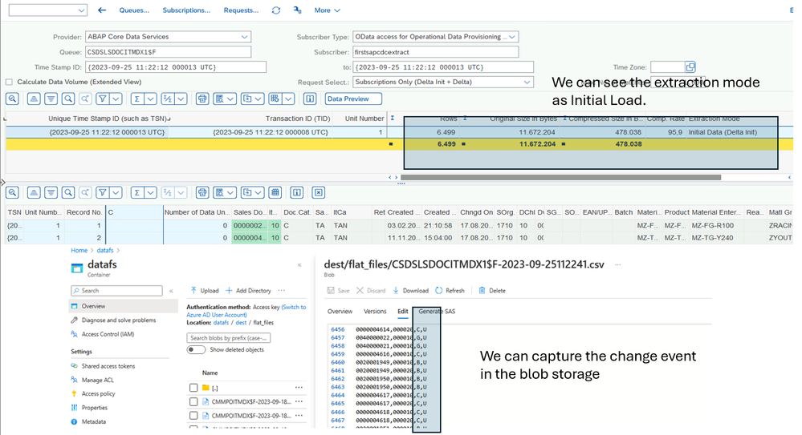The width and height of the screenshot is (802, 435).
Task: Switch to the blob Edit tab
Action: 403,312
